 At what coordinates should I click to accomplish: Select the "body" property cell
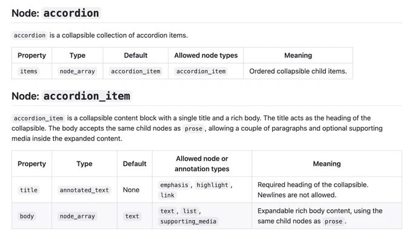point(27,216)
